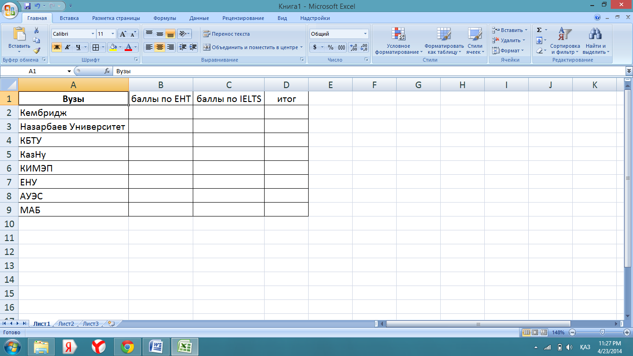This screenshot has width=633, height=356.
Task: Open the font size 11 dropdown
Action: 113,34
